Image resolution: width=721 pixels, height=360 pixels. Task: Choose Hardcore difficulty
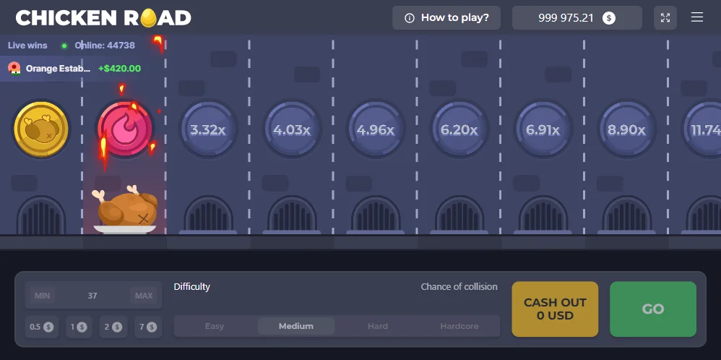point(459,326)
